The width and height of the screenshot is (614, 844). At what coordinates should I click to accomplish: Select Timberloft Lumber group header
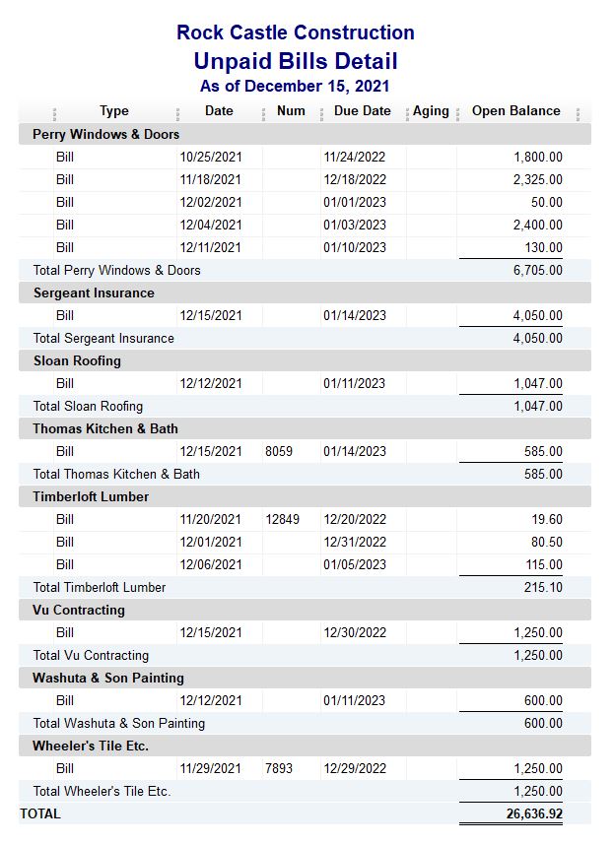click(x=305, y=496)
